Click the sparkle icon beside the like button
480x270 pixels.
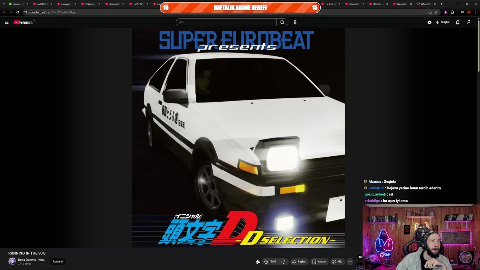(x=258, y=262)
